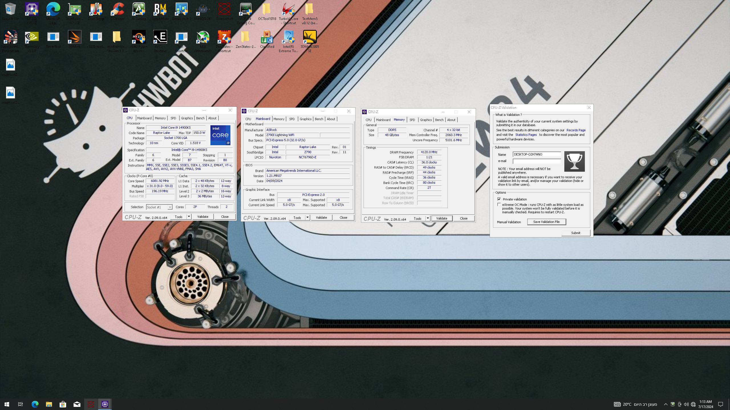
Task: Launch 3DMark desktop shortcut
Action: [74, 39]
